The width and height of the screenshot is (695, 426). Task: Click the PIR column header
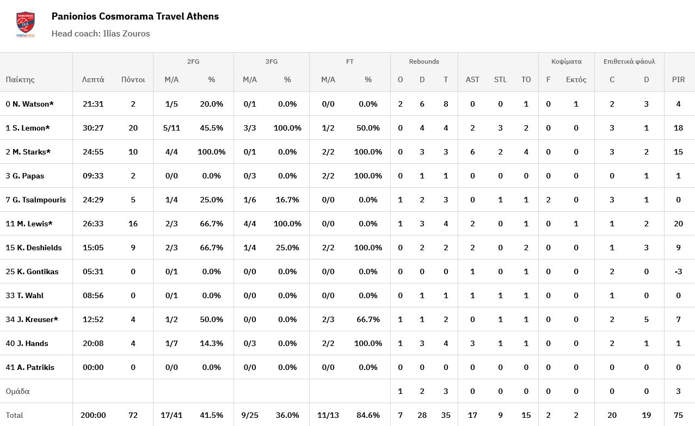click(x=678, y=79)
